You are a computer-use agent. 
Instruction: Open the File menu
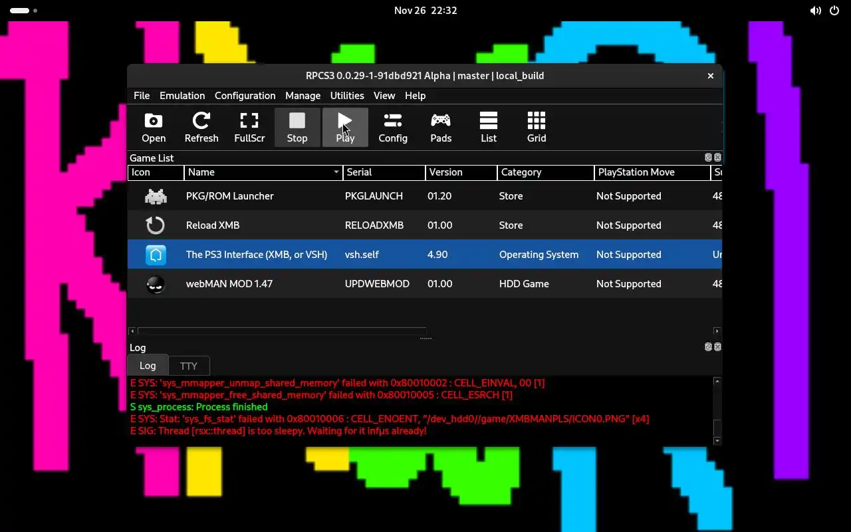point(142,96)
